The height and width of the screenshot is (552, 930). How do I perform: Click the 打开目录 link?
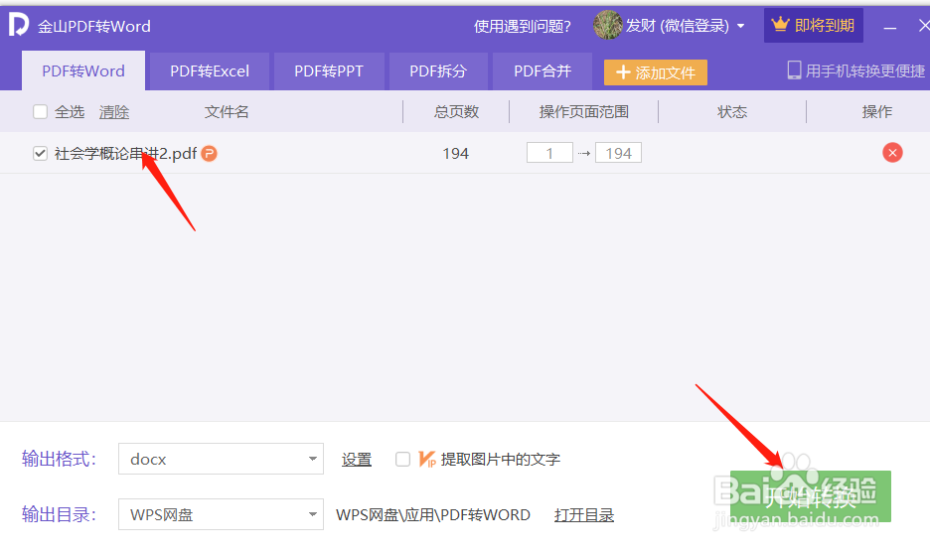tap(584, 515)
